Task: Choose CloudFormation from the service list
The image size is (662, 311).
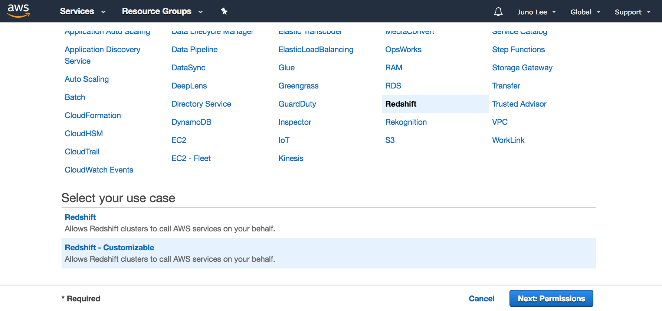Action: coord(93,116)
